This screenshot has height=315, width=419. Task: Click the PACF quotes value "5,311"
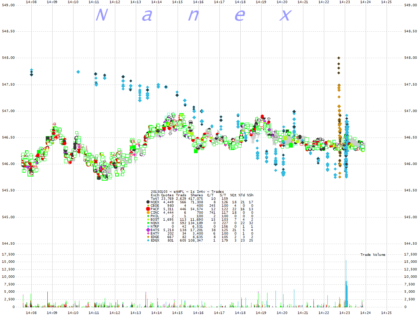click(x=169, y=209)
